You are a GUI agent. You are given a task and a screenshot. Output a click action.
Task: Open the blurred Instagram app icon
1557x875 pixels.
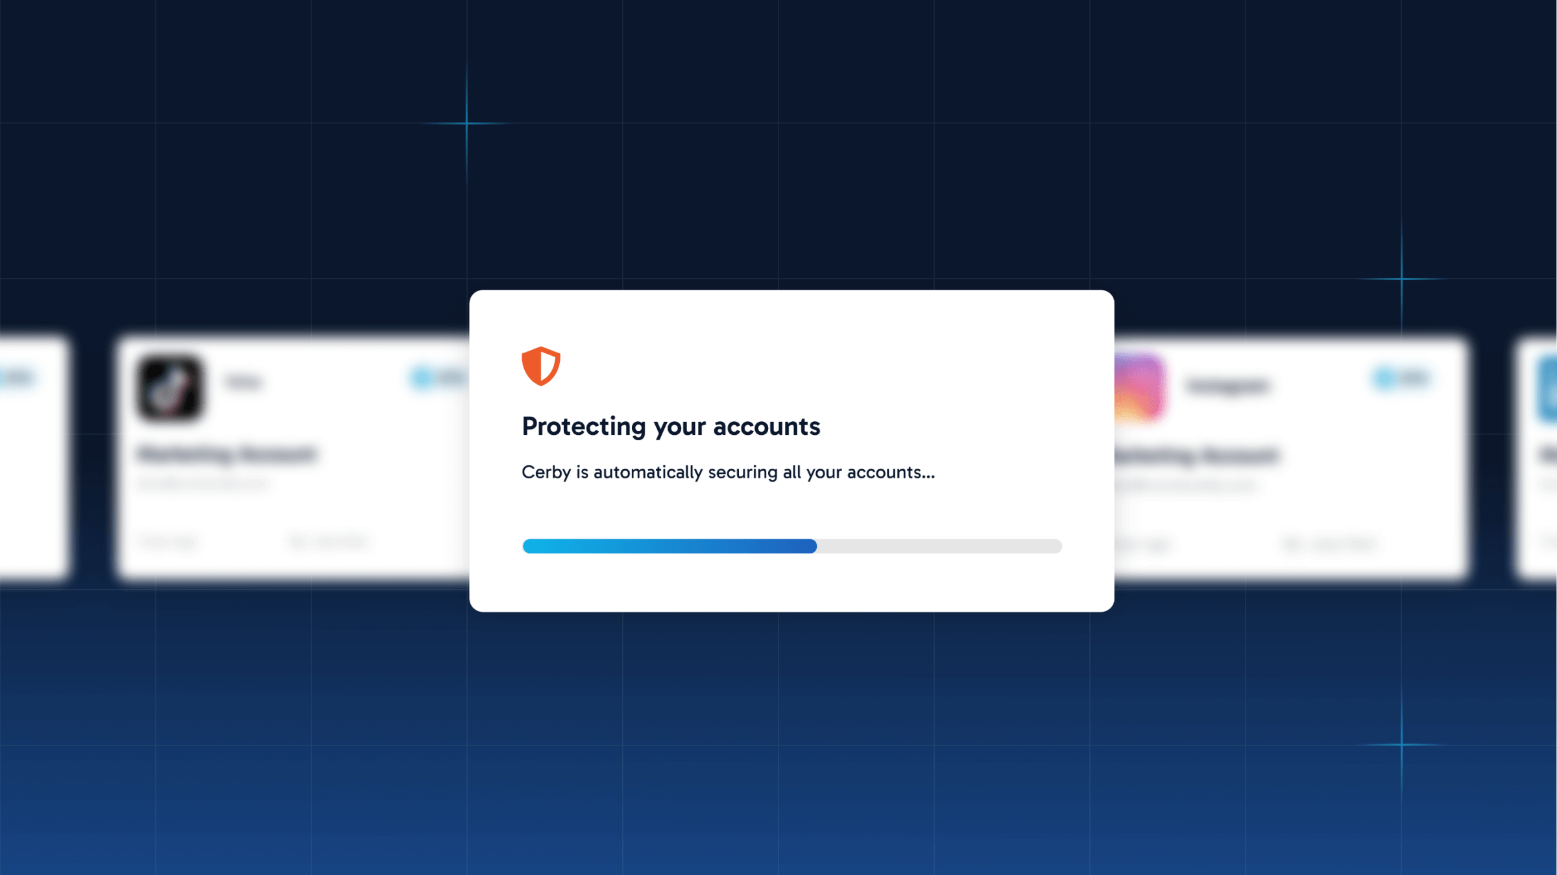1139,388
